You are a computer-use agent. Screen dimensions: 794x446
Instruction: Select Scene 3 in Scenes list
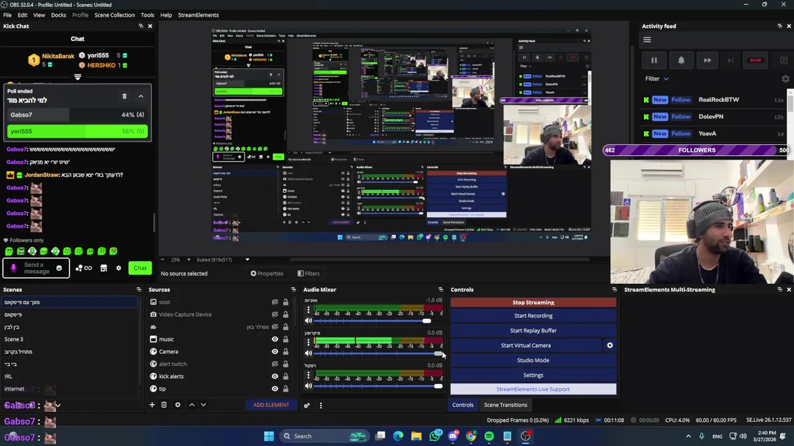pos(68,339)
